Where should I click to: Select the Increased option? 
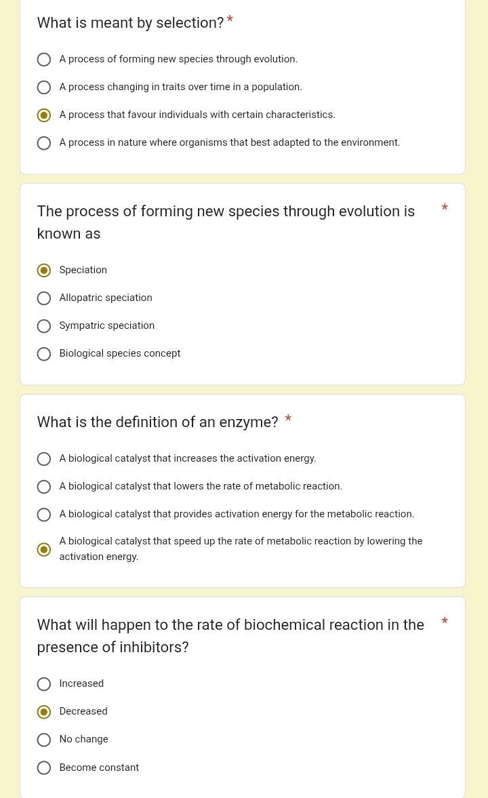click(x=44, y=684)
